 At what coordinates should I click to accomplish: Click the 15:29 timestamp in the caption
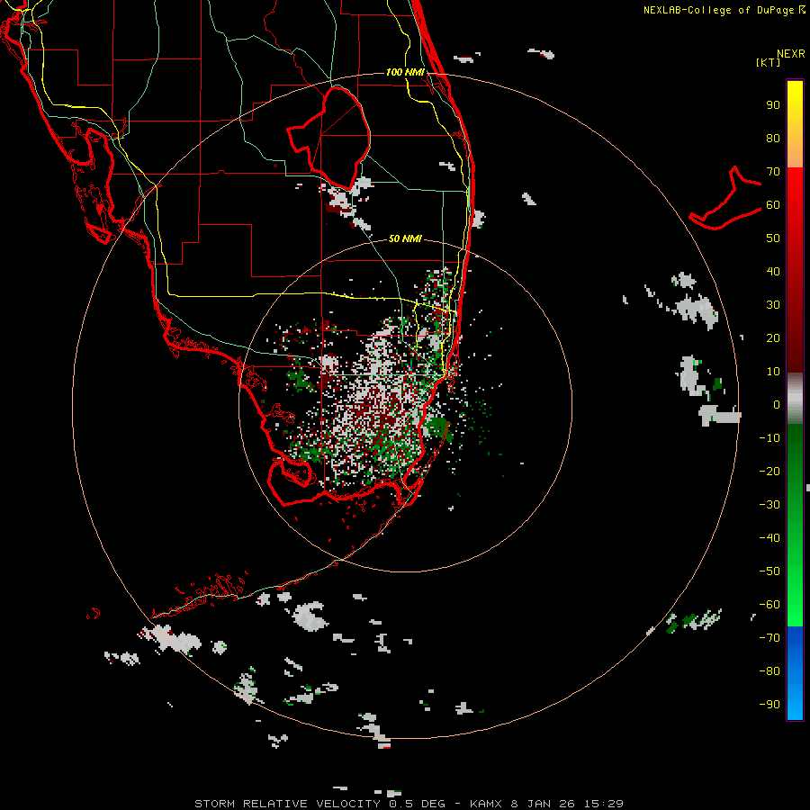point(603,804)
